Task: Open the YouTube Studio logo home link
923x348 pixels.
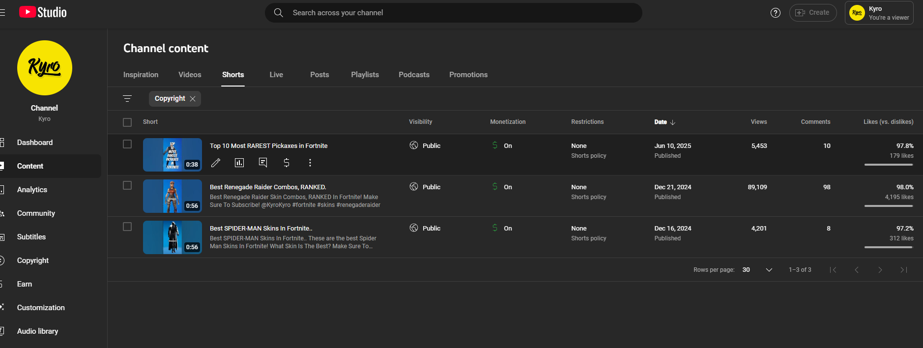Action: click(43, 12)
